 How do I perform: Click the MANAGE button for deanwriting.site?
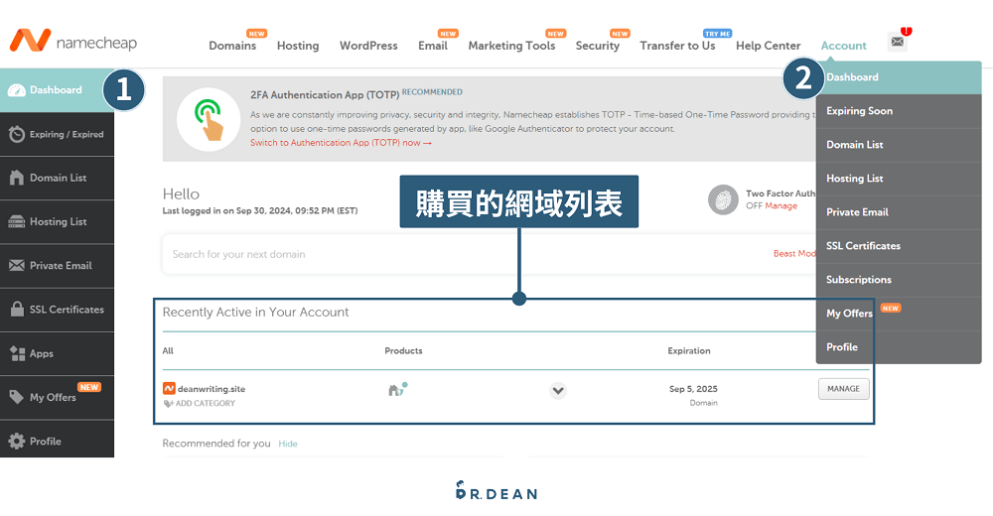pos(843,389)
